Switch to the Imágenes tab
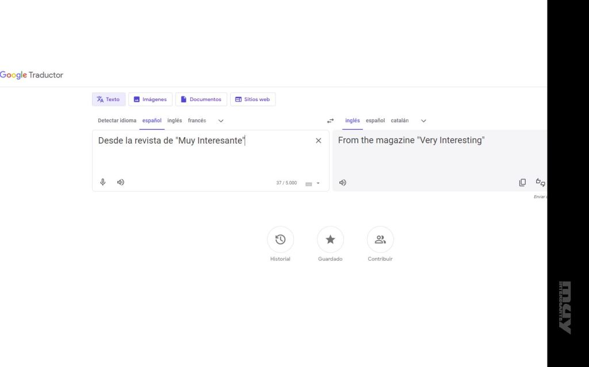Image resolution: width=589 pixels, height=367 pixels. click(x=150, y=99)
